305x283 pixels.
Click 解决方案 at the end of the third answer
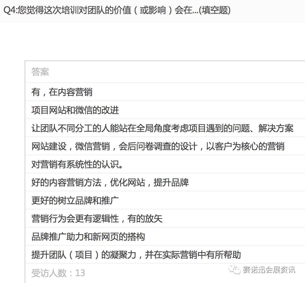tap(276, 128)
